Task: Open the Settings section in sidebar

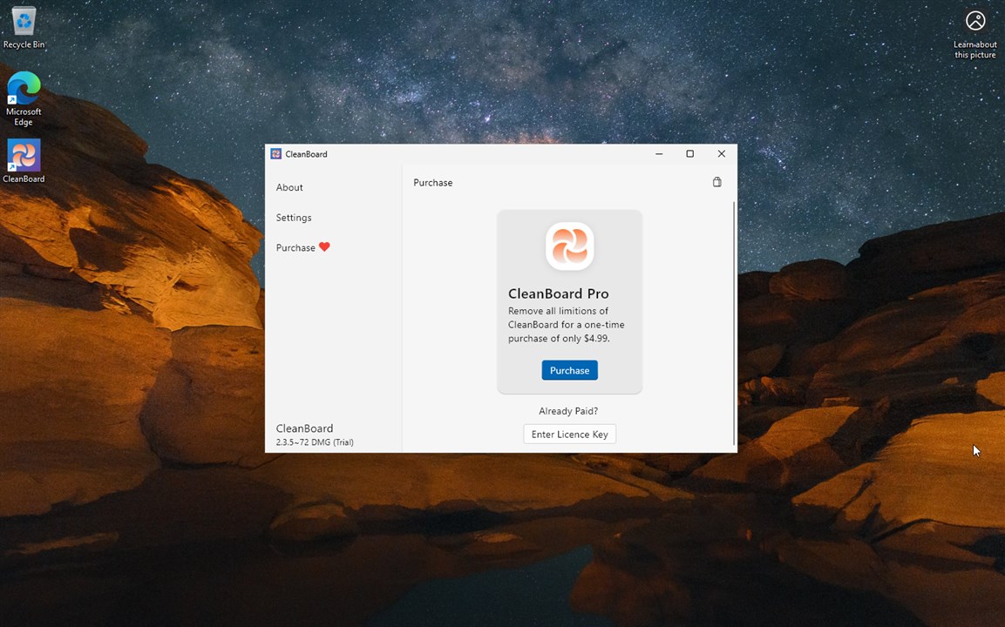Action: [295, 218]
